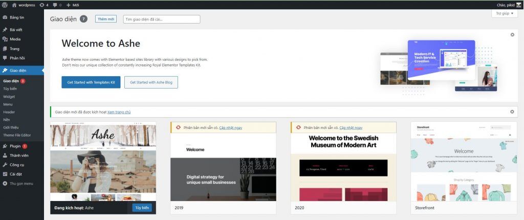Click the Công cụ wrench icon

[x=5, y=165]
